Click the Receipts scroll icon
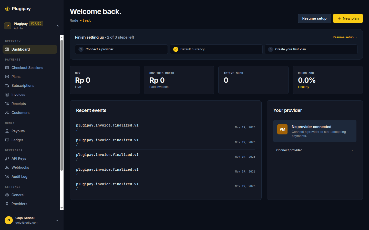 [x=7, y=104]
